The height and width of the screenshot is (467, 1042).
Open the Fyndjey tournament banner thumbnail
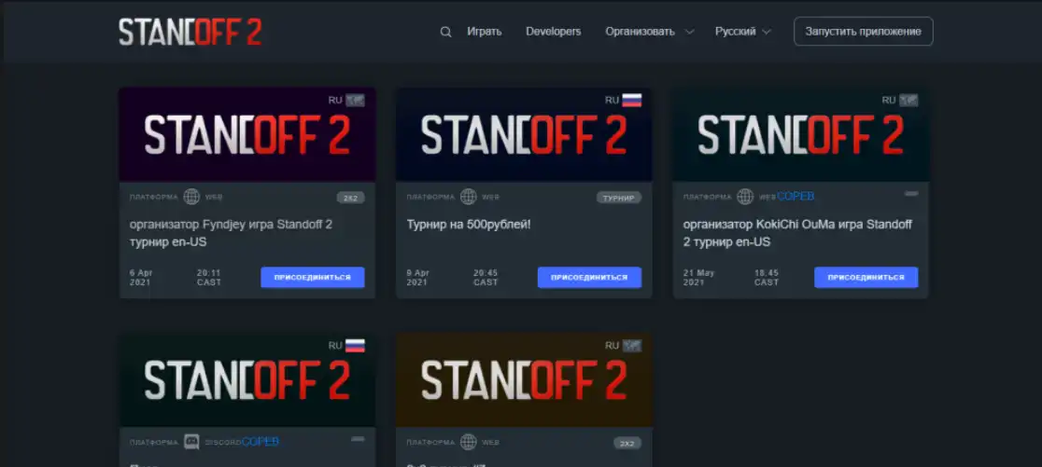coord(247,135)
